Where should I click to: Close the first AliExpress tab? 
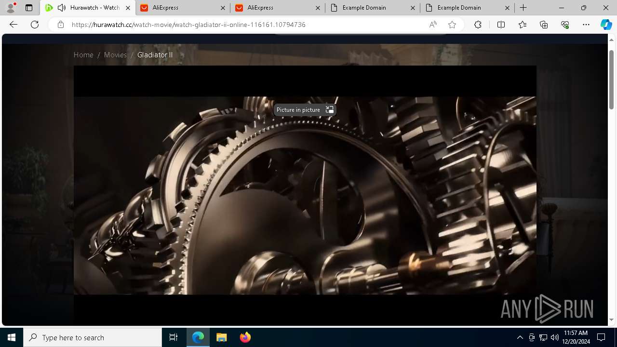pos(223,8)
